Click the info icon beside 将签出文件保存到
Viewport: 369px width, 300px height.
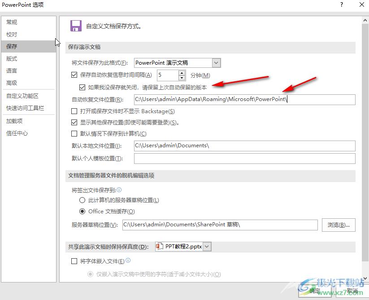click(x=119, y=190)
